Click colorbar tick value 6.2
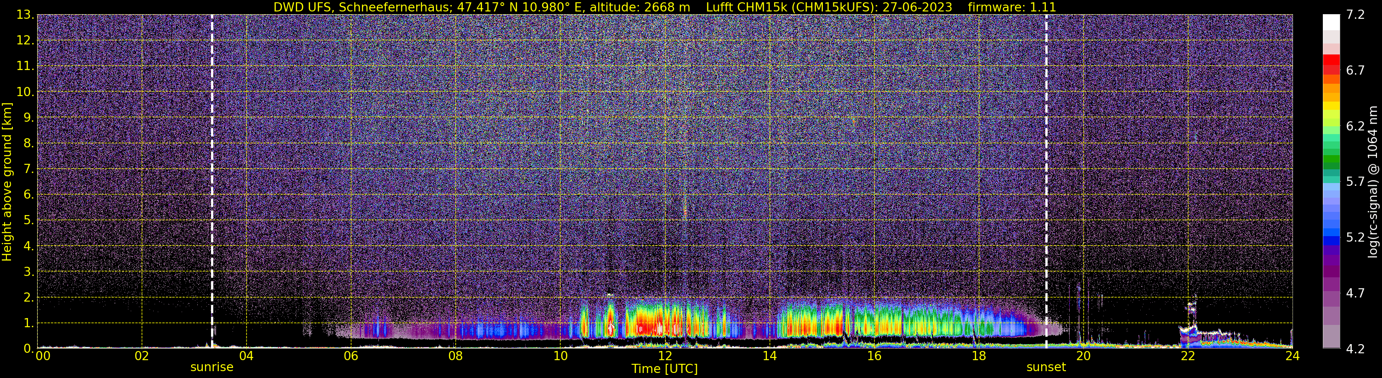Screen dimensions: 1382x378 [x=1355, y=126]
